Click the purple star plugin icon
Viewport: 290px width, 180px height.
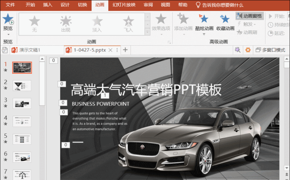[x=237, y=50]
